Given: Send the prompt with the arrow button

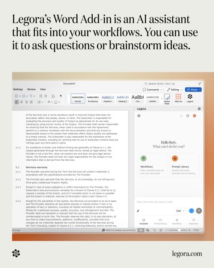Looking at the screenshot, I should coord(199,211).
